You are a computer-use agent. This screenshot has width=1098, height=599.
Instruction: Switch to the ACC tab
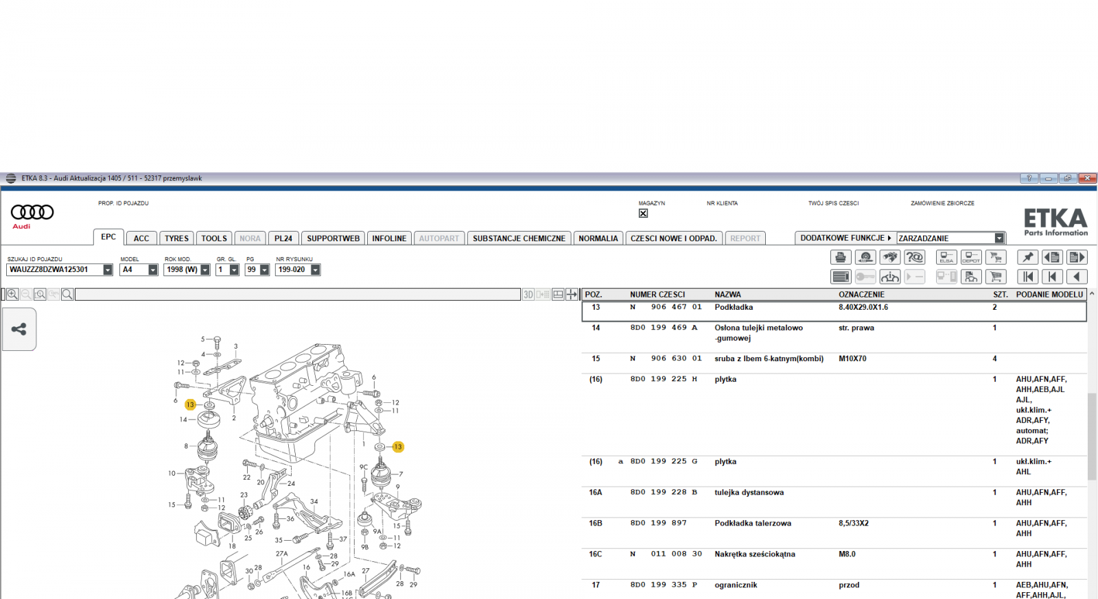click(141, 239)
